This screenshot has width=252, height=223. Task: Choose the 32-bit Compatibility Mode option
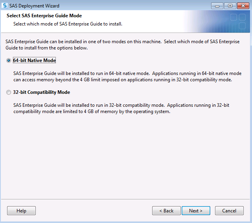pos(9,92)
